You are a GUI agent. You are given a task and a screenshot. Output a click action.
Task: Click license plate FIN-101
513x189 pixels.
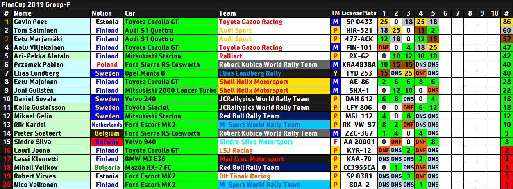tap(359, 47)
